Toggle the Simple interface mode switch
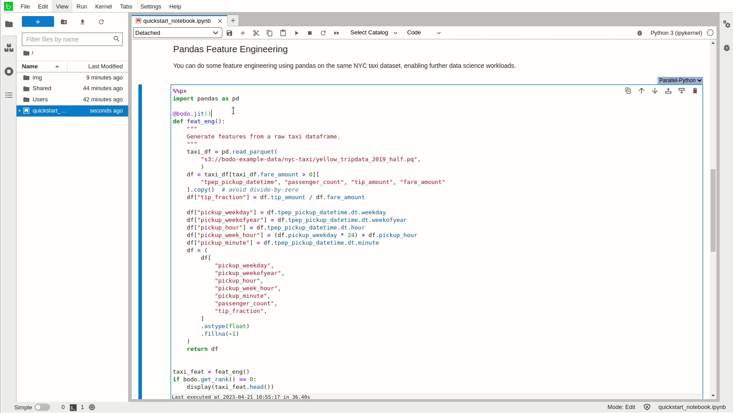 pyautogui.click(x=42, y=407)
